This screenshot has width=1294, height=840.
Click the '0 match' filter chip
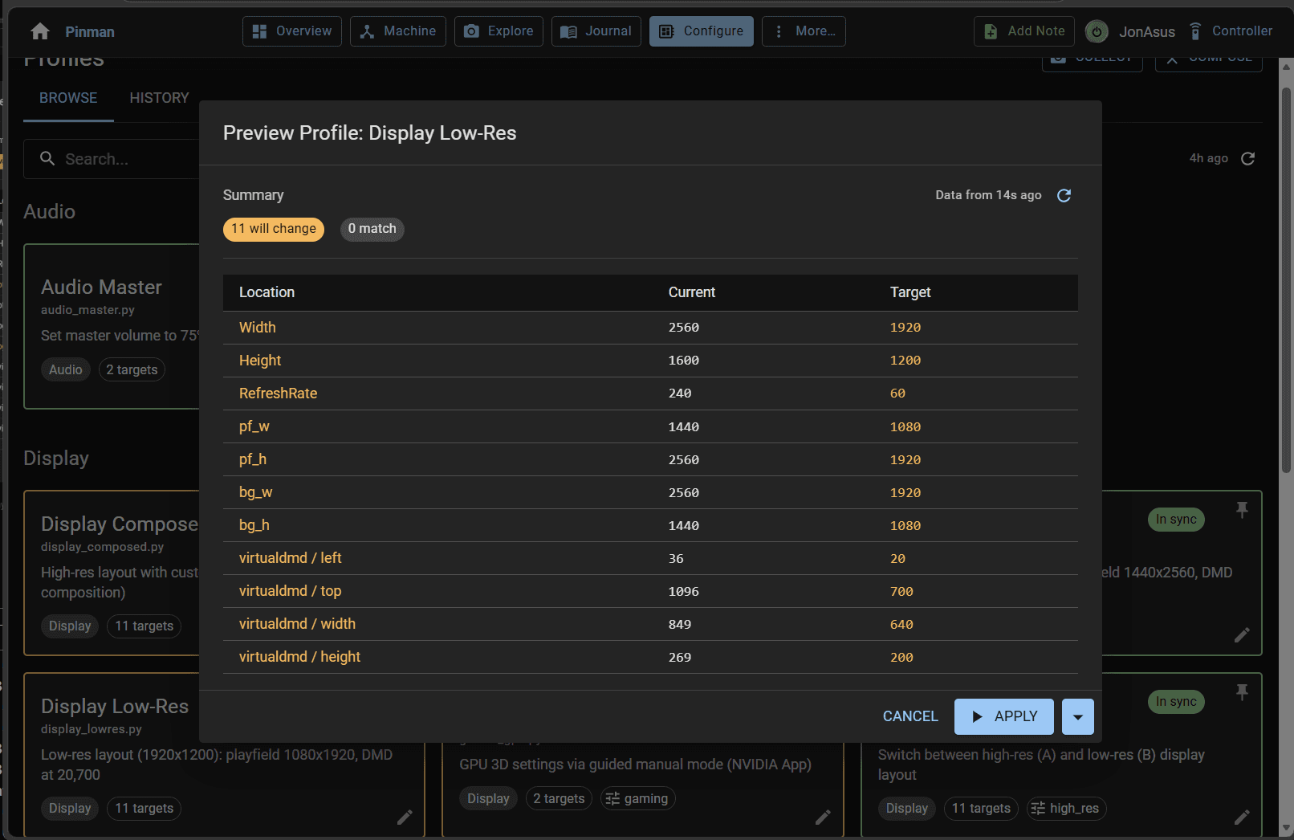coord(372,229)
